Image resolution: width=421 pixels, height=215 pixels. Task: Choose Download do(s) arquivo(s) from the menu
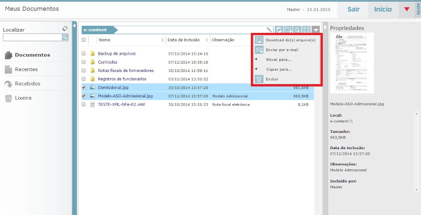(x=290, y=40)
